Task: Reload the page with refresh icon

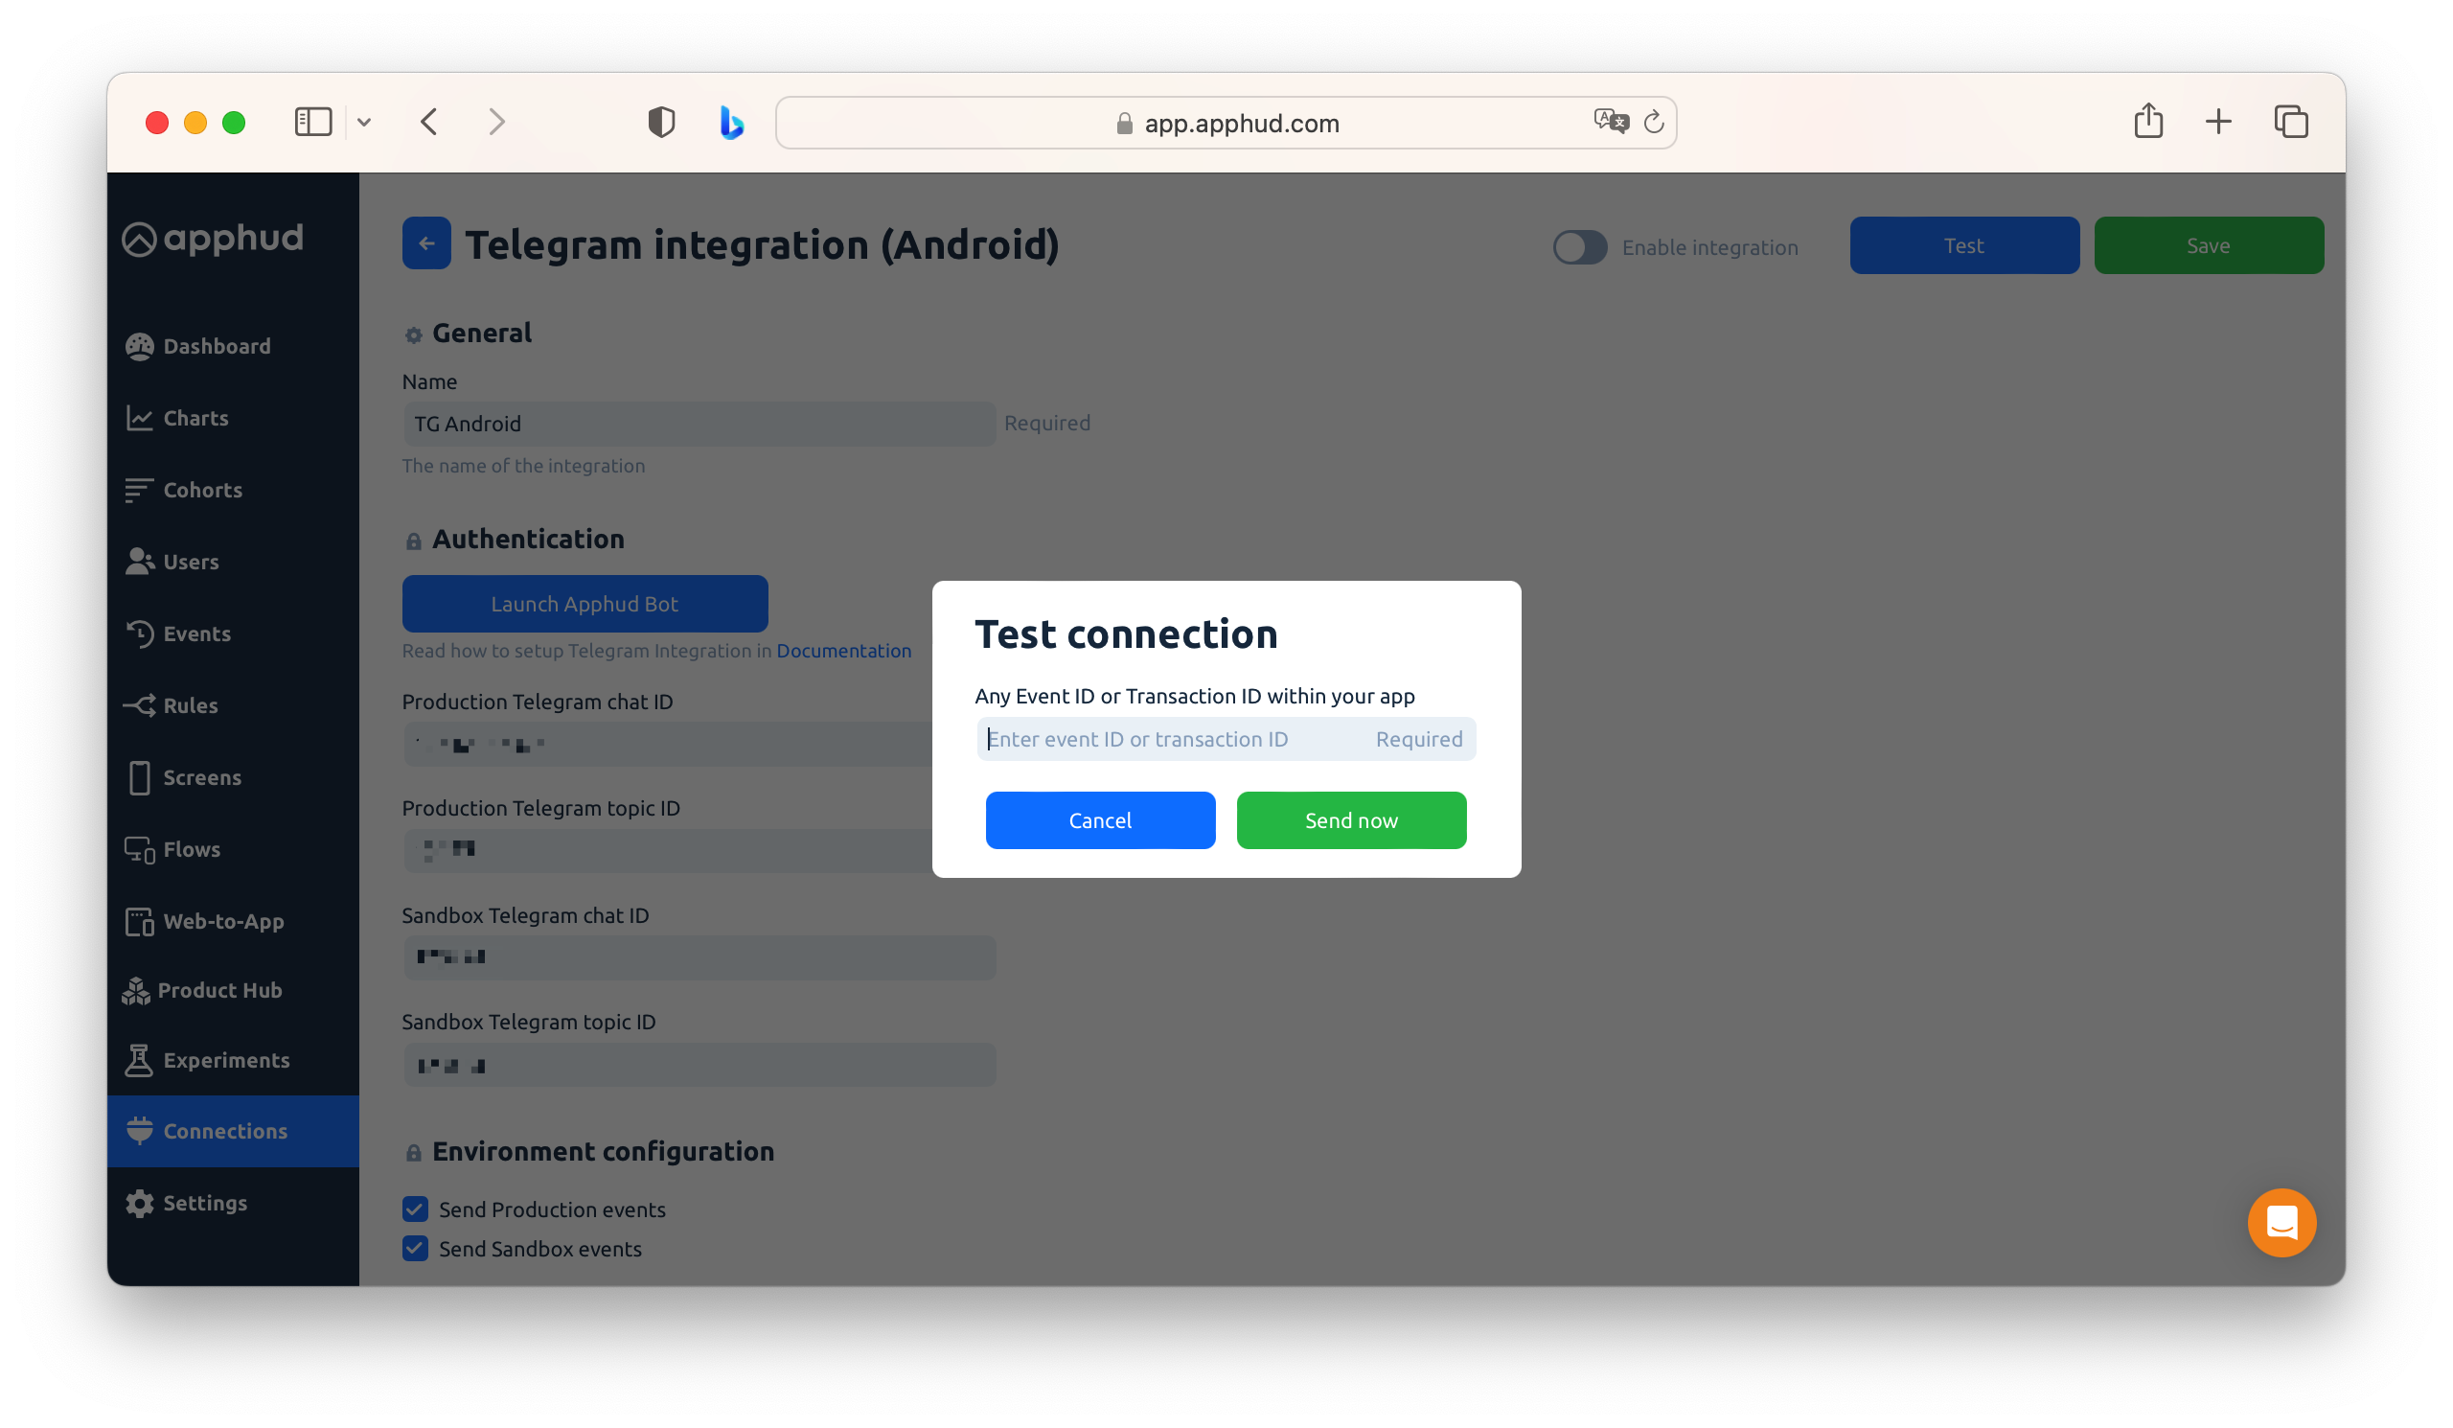Action: point(1653,123)
